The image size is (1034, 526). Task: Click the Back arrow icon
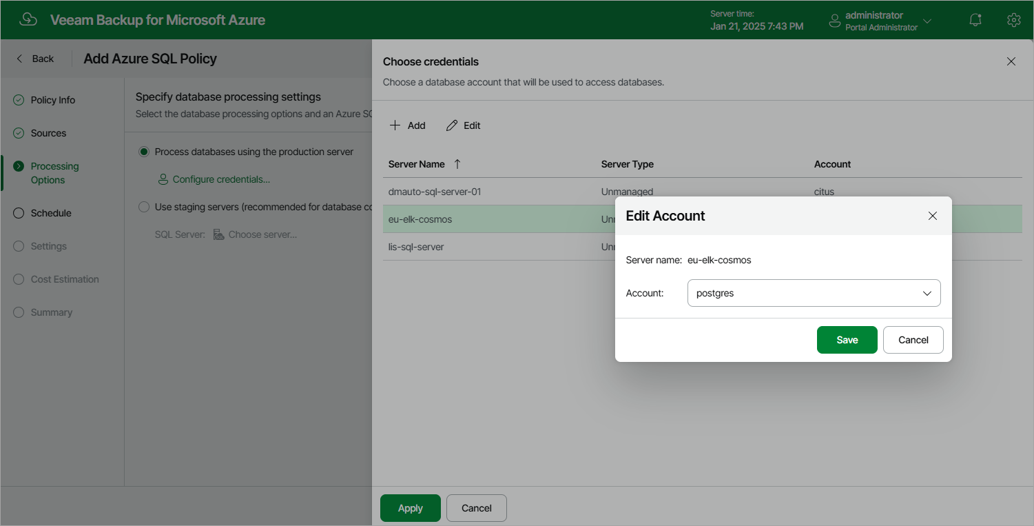(20, 59)
